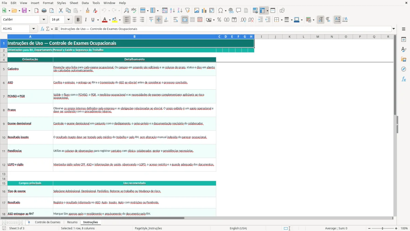Image resolution: width=410 pixels, height=231 pixels.
Task: Insert a chart
Action: (204, 11)
